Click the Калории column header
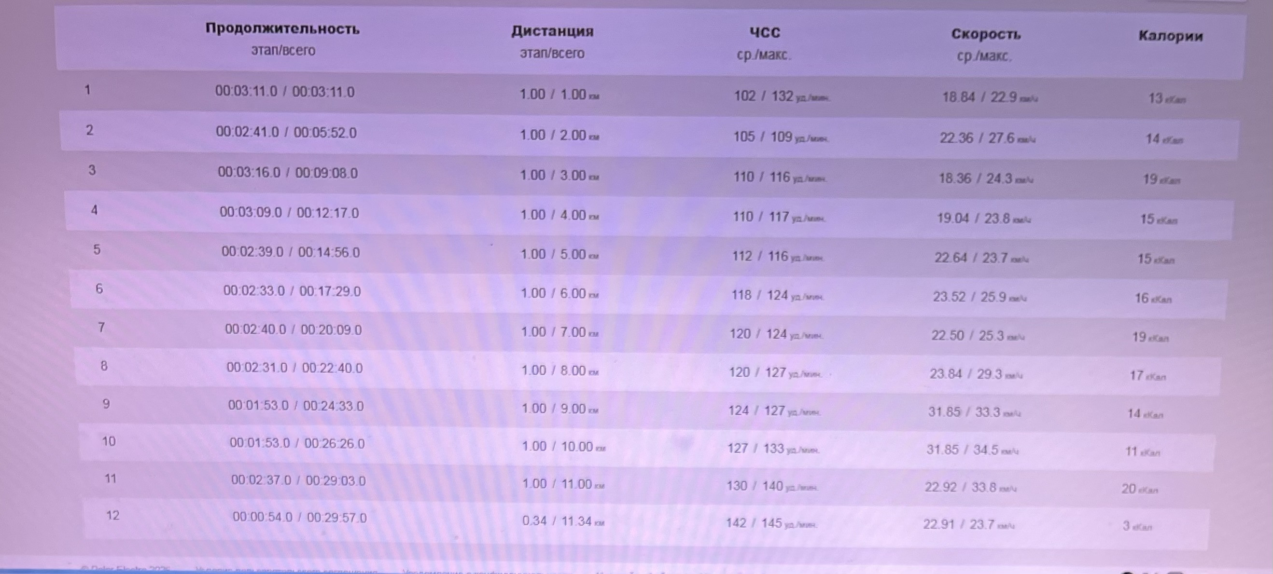Viewport: 1273px width, 574px height. (1170, 36)
